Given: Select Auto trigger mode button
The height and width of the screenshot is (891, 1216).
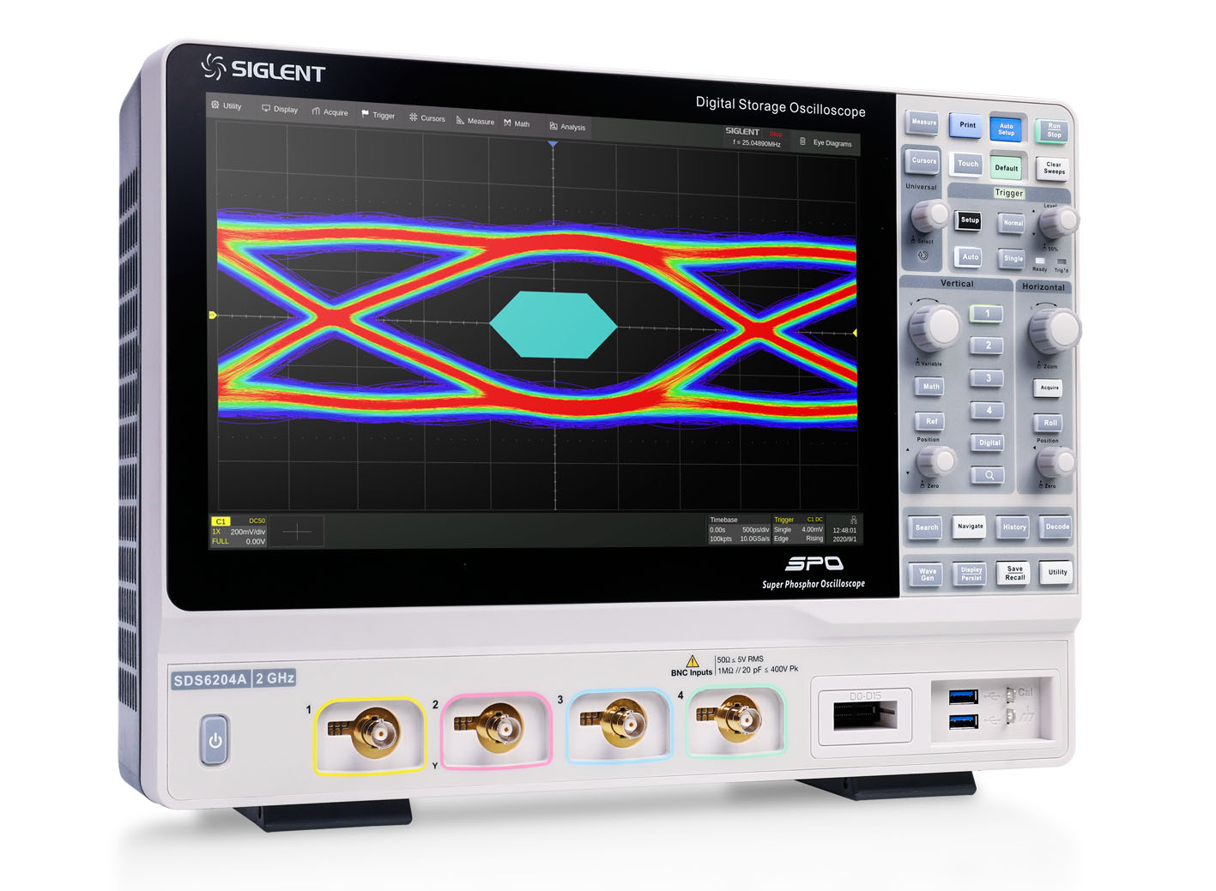Looking at the screenshot, I should (970, 257).
